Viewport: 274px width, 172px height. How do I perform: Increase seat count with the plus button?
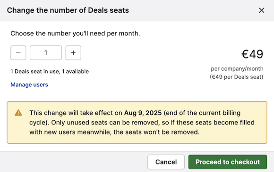[73, 53]
